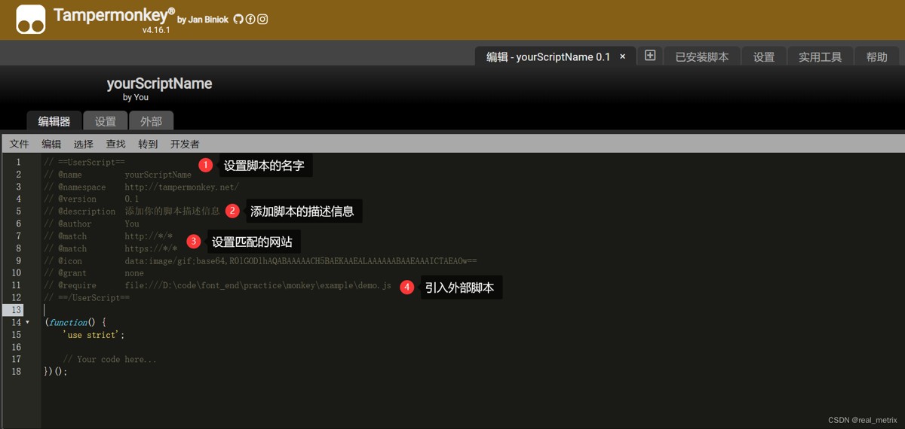Click line number 13 in the gutter
Screen dimensions: 905x429
17,310
